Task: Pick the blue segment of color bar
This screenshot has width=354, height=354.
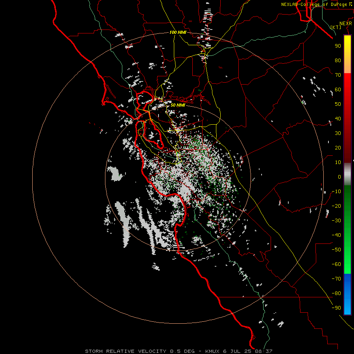Action: [x=347, y=294]
